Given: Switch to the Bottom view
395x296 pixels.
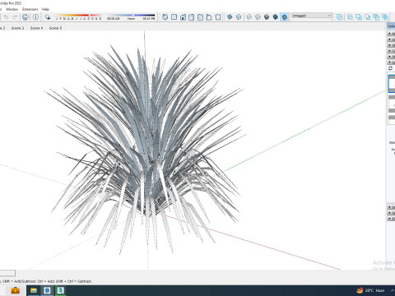Looking at the screenshot, I should [218, 17].
